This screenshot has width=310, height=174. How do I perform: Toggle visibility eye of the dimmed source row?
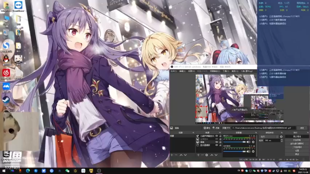pos(217,139)
